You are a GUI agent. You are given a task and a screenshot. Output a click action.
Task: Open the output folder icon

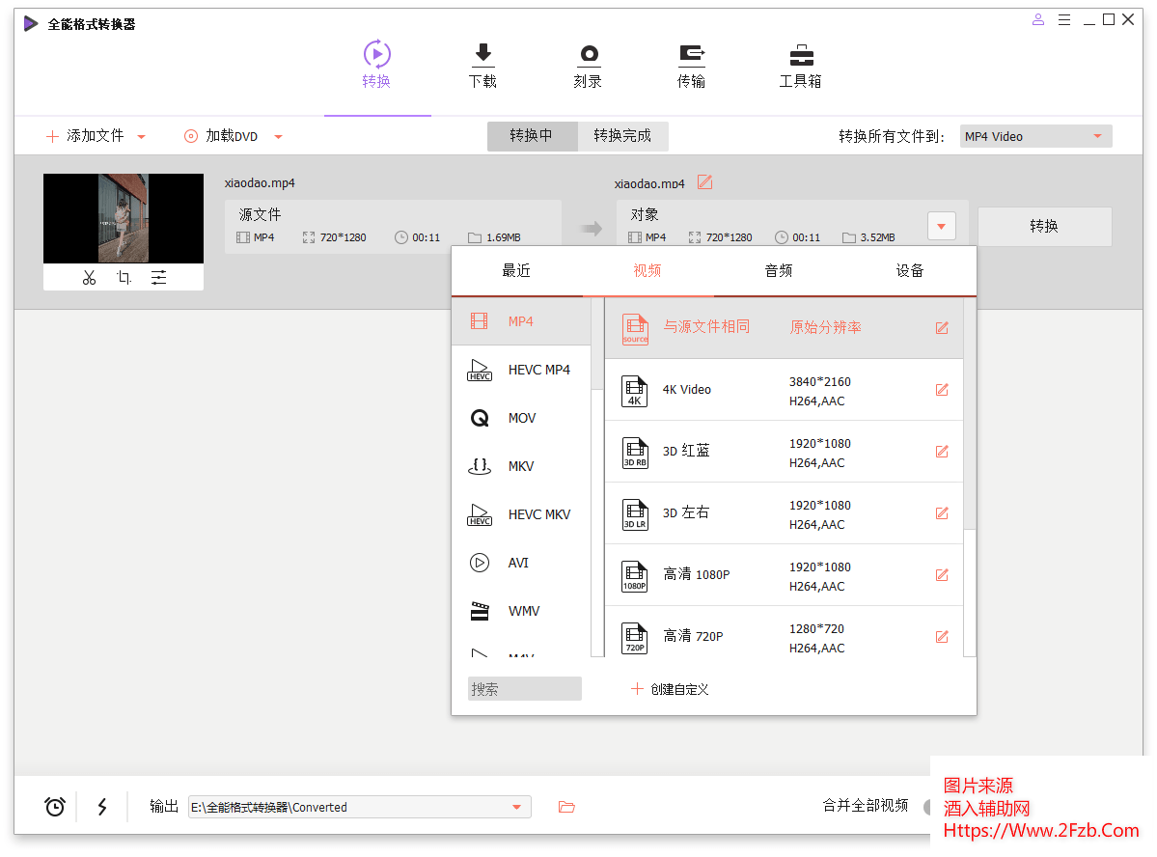tap(566, 807)
